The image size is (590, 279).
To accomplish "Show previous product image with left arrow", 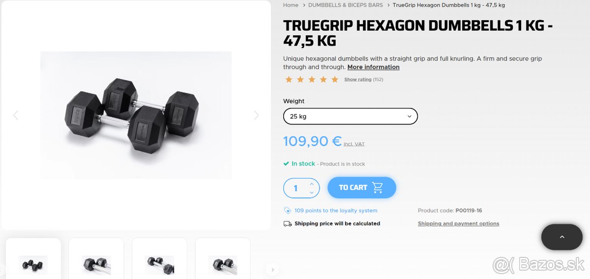I will 15,115.
